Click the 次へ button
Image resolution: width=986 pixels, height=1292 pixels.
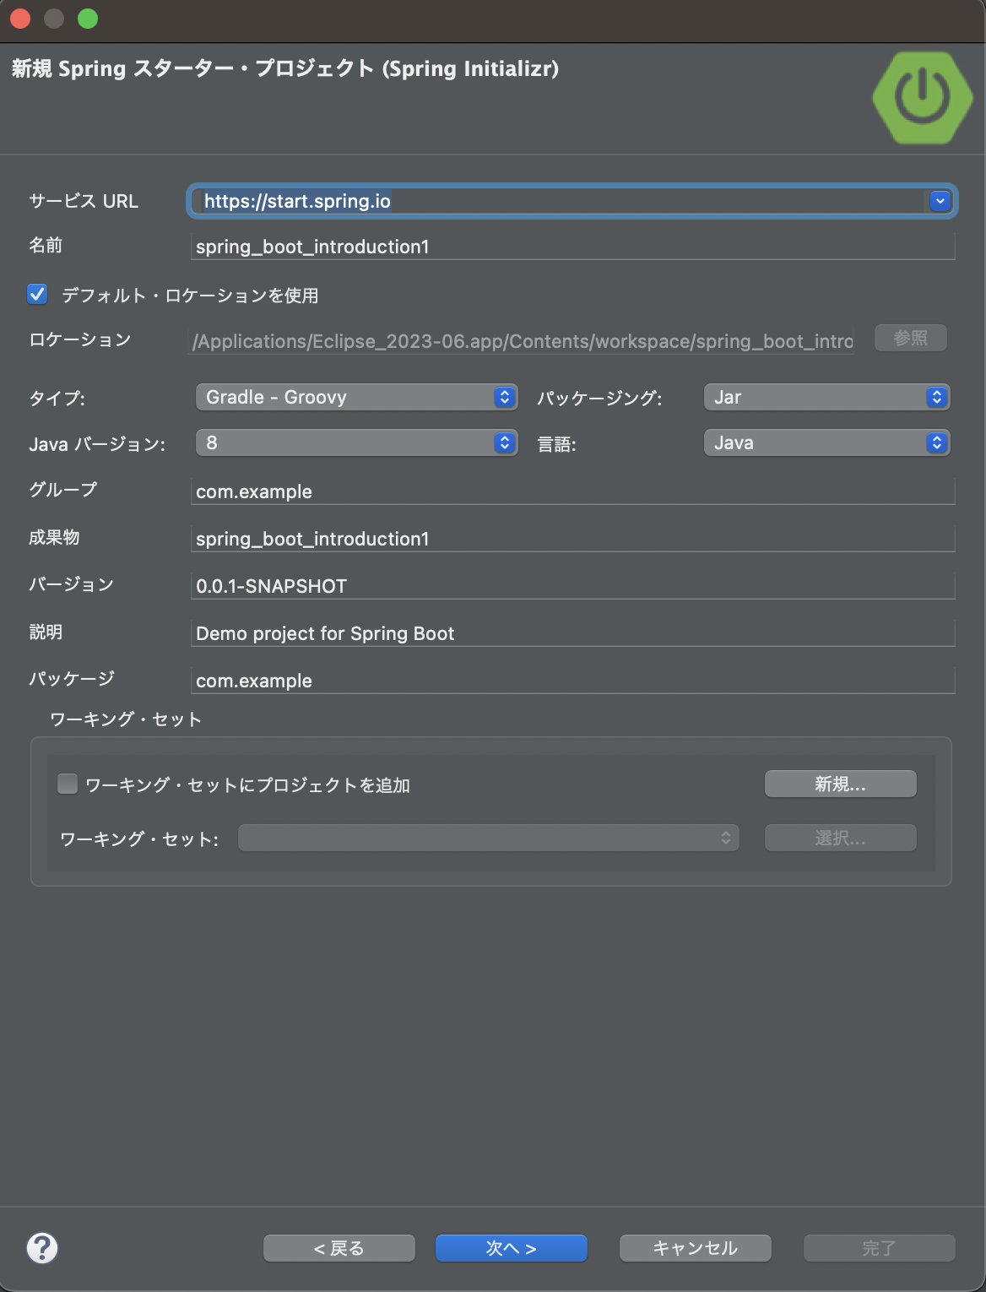(510, 1247)
